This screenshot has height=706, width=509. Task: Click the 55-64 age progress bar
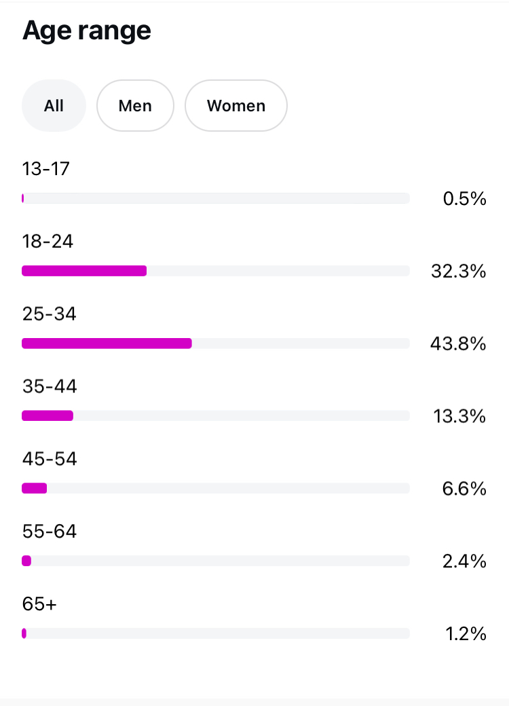point(216,561)
